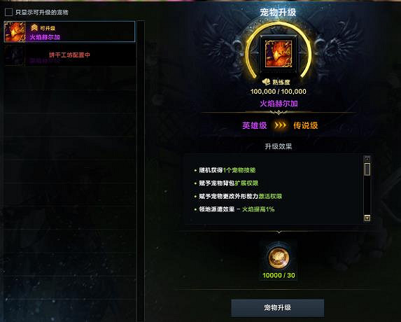Enable the 只显示可升级的宠物 checkbox
The height and width of the screenshot is (322, 401).
(8, 12)
